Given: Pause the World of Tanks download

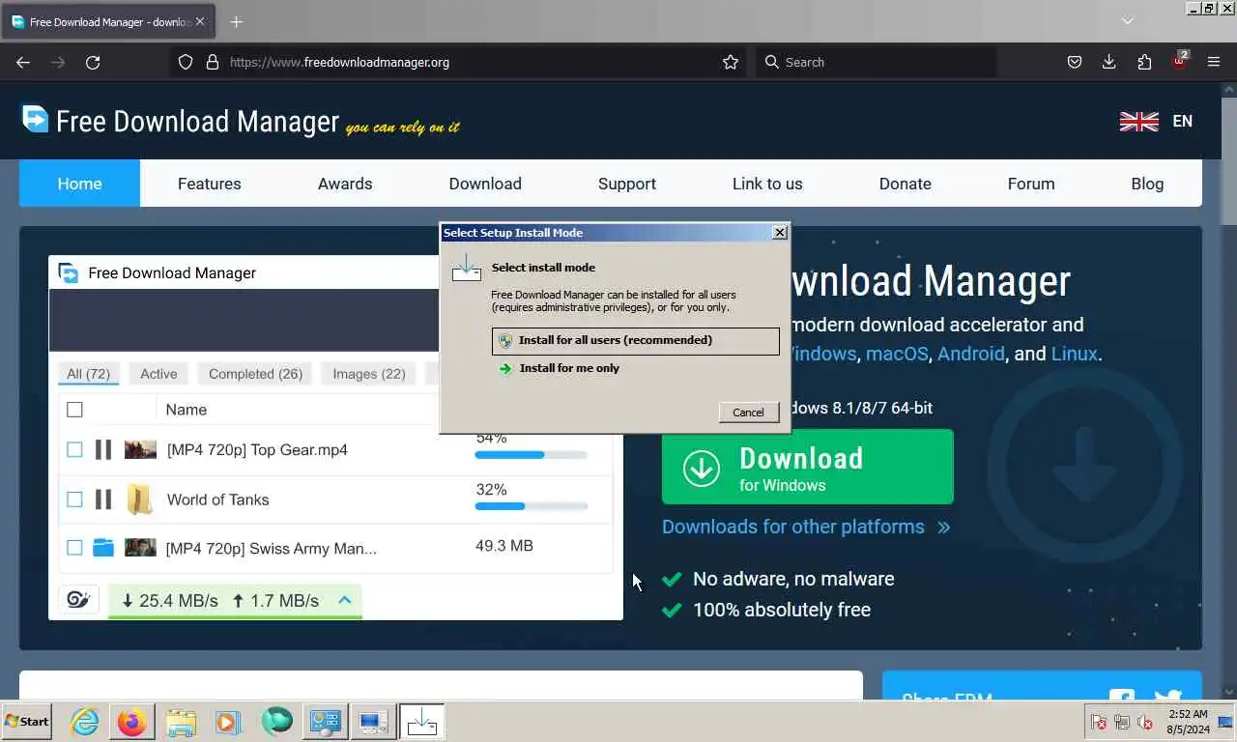Looking at the screenshot, I should pyautogui.click(x=103, y=499).
